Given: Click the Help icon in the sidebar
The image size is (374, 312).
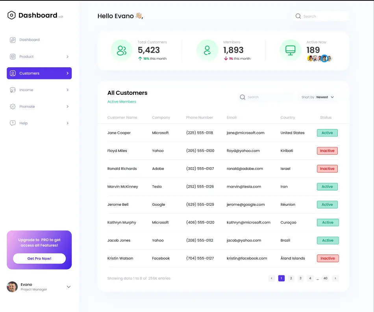Looking at the screenshot, I should click(13, 123).
